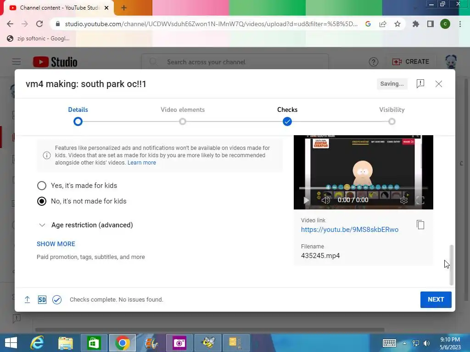The width and height of the screenshot is (470, 352).
Task: Click the upload status arrow icon
Action: [27, 300]
